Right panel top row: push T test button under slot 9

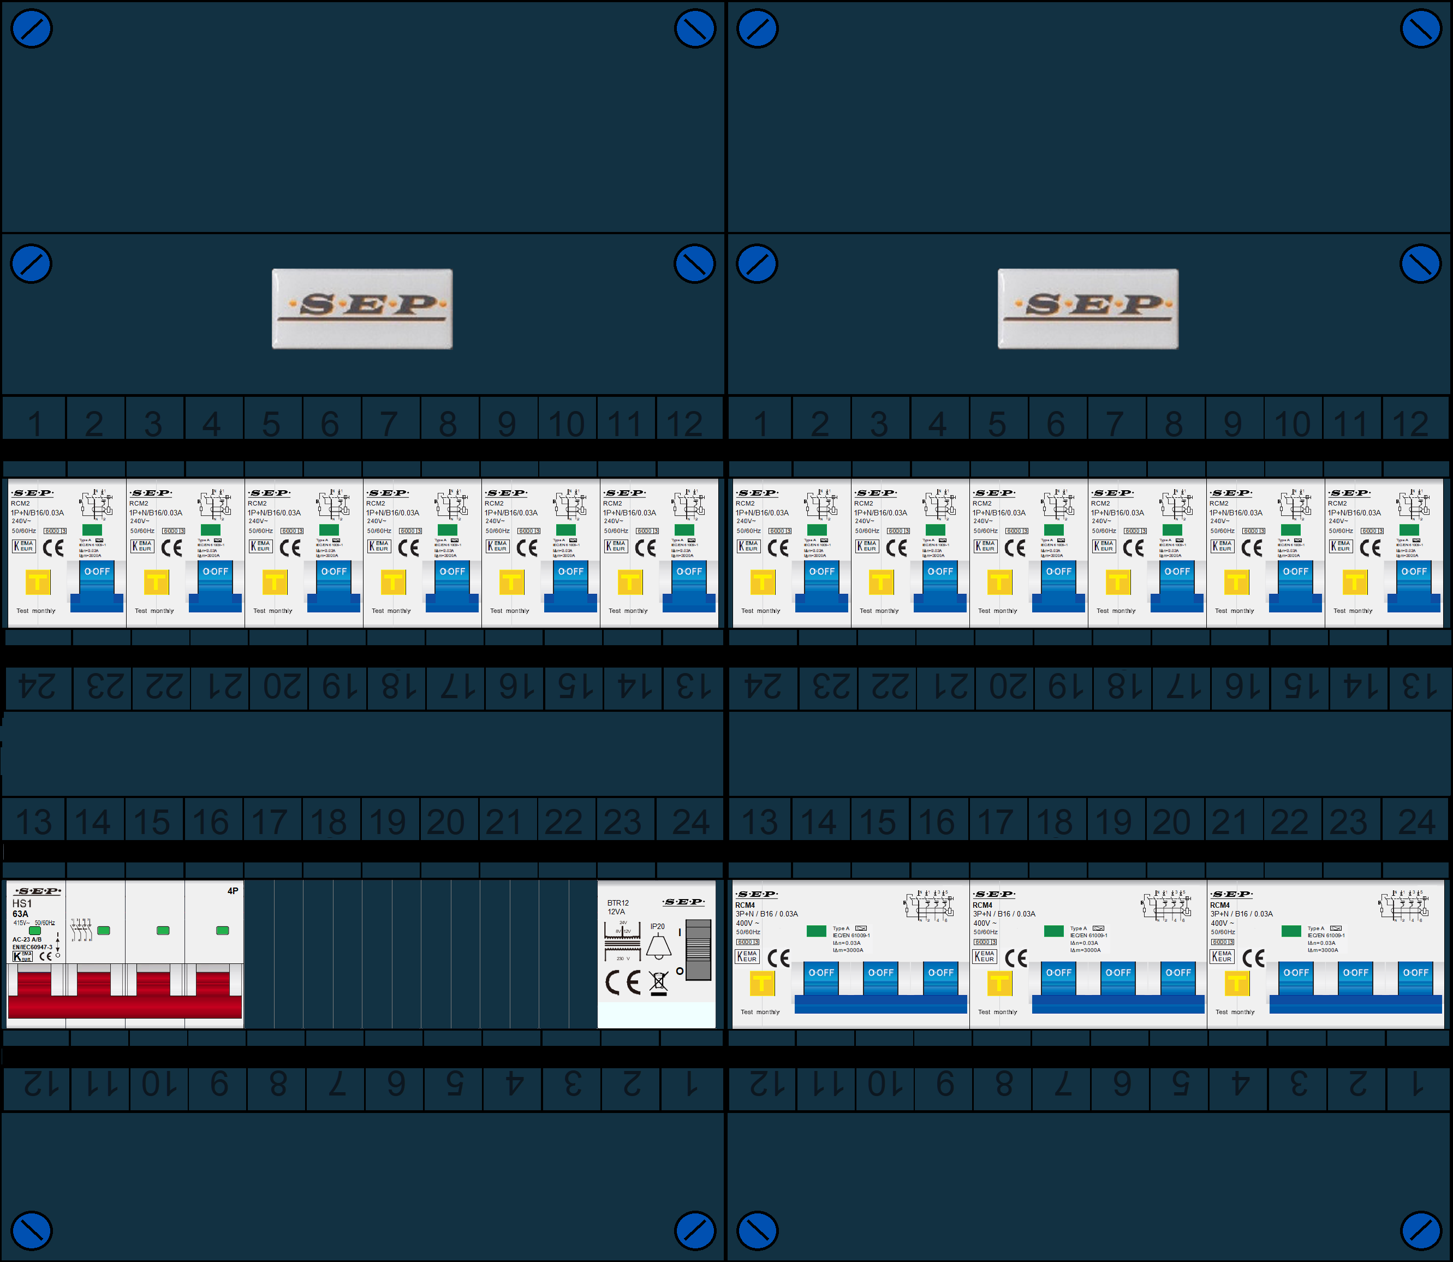(x=1236, y=582)
